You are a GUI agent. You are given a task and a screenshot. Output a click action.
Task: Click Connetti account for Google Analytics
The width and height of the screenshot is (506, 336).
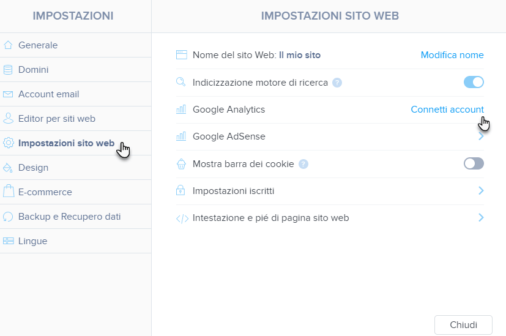click(x=447, y=110)
